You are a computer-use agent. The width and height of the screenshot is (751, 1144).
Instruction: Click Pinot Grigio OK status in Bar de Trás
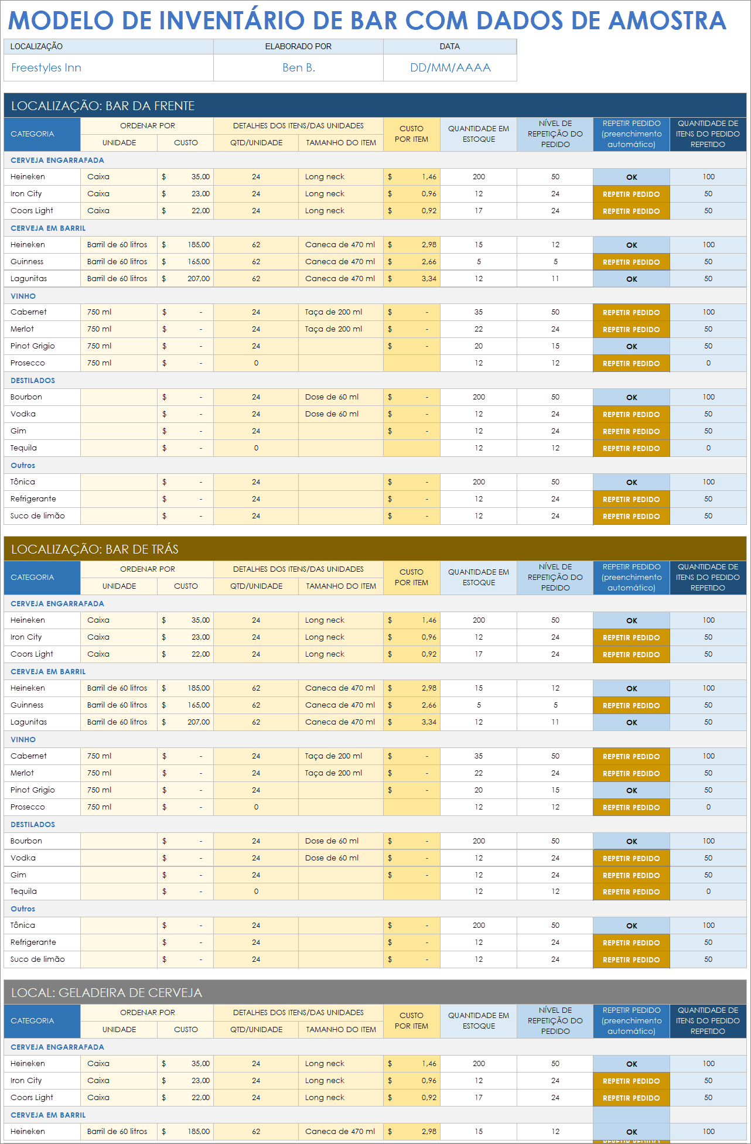pos(631,790)
